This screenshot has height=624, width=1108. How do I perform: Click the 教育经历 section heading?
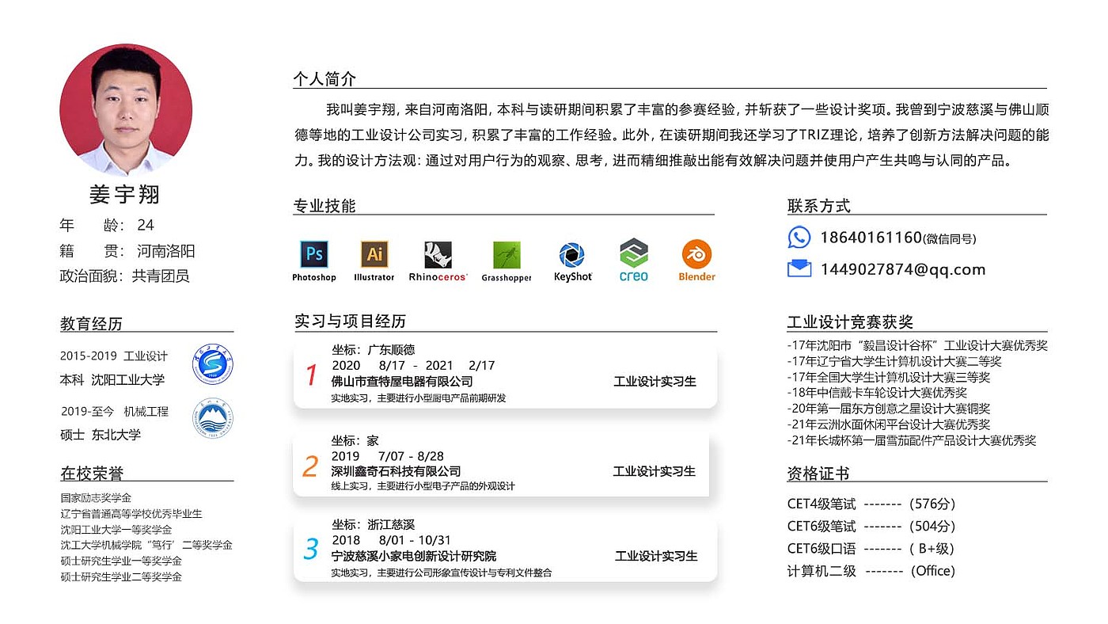coord(91,323)
